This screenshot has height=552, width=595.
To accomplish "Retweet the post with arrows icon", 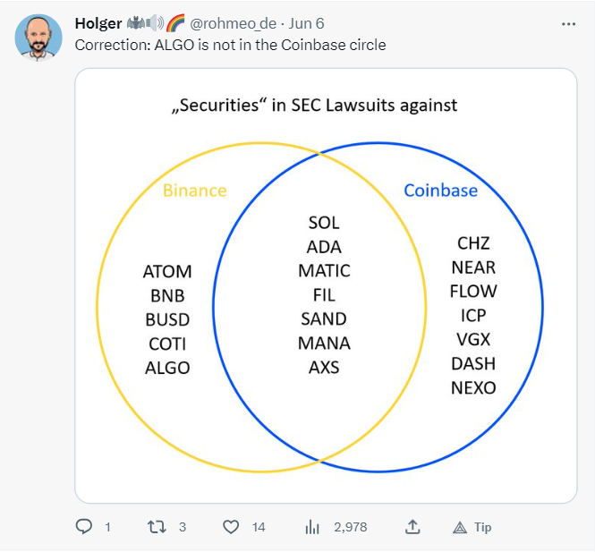I will click(x=157, y=527).
